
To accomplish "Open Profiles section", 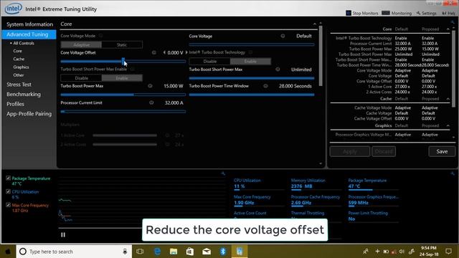I will point(16,104).
